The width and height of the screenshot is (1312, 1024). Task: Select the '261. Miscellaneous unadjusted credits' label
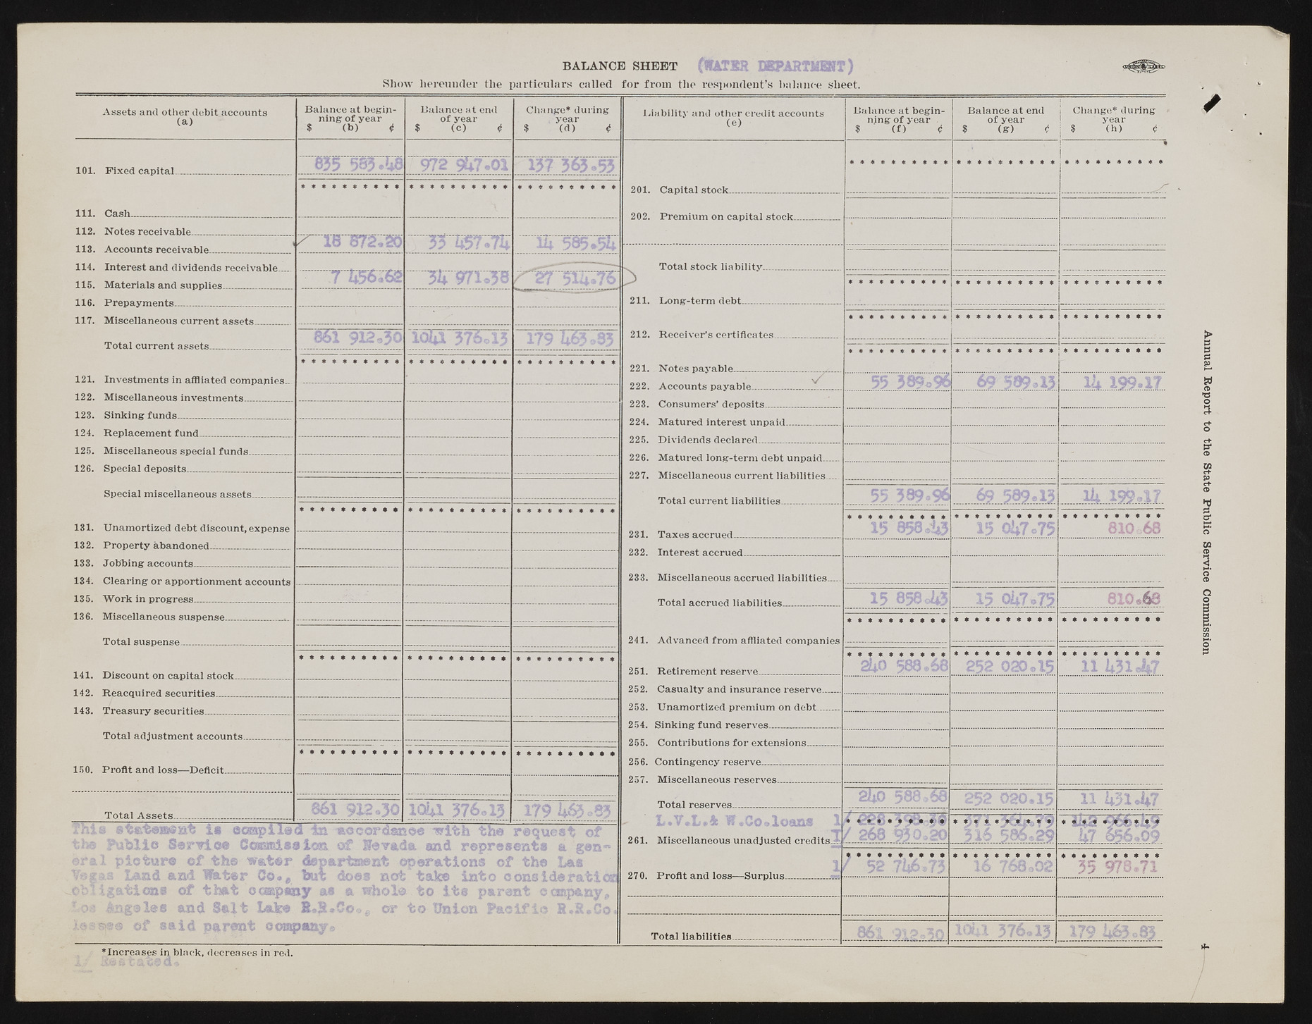click(730, 841)
